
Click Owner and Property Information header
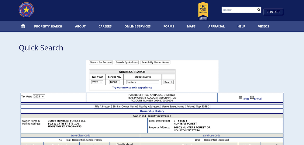pyautogui.click(x=152, y=116)
